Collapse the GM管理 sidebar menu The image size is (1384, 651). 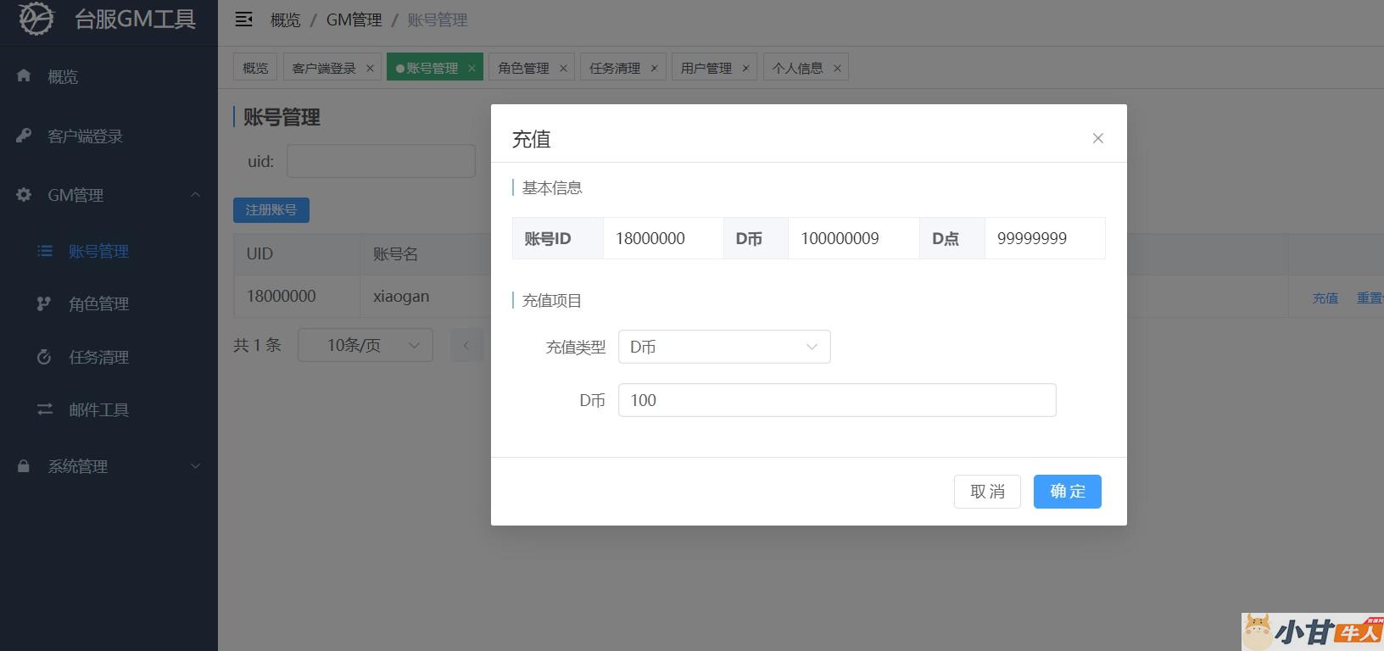tap(195, 195)
